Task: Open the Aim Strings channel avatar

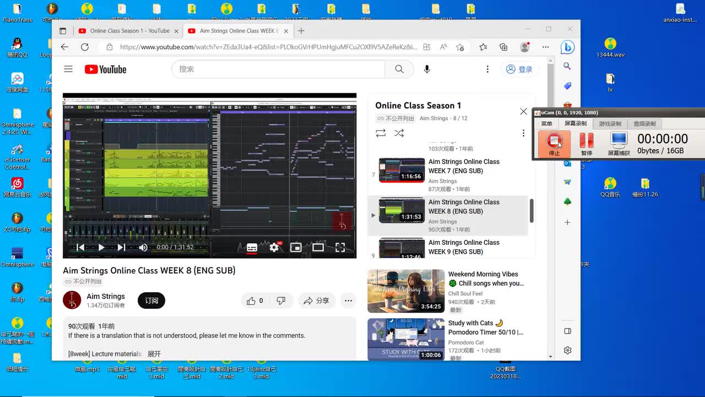Action: [x=72, y=301]
